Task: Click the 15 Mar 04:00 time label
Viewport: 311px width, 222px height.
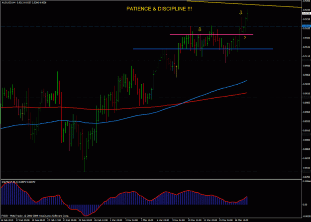Action: (x=226, y=220)
